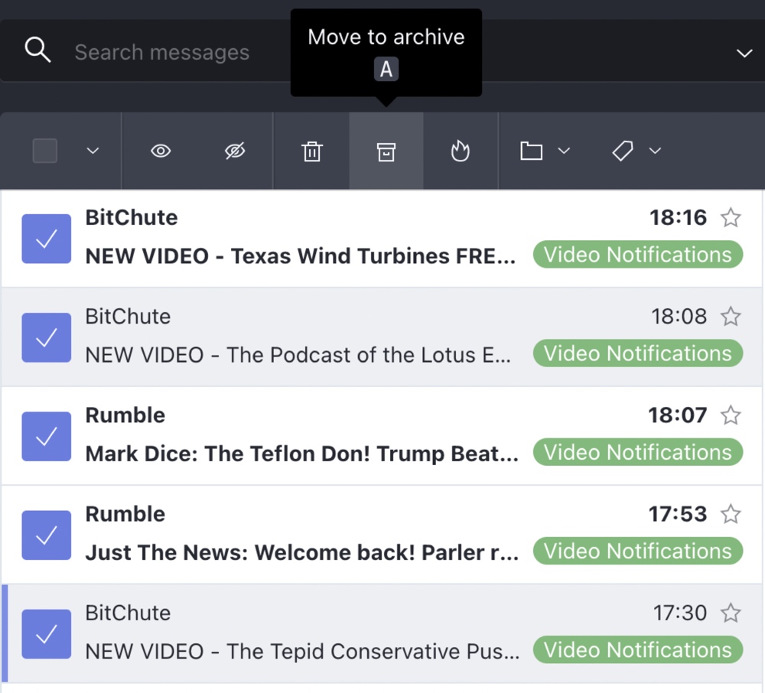Mark selected messages as unread
This screenshot has width=765, height=693.
[x=235, y=151]
